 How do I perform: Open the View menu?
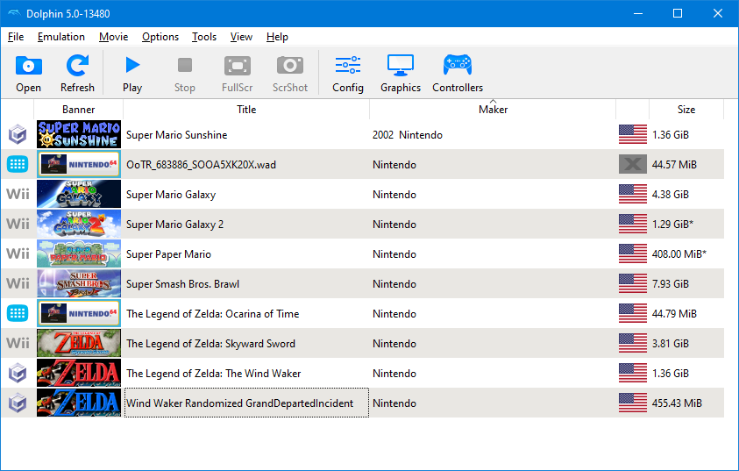pos(241,37)
